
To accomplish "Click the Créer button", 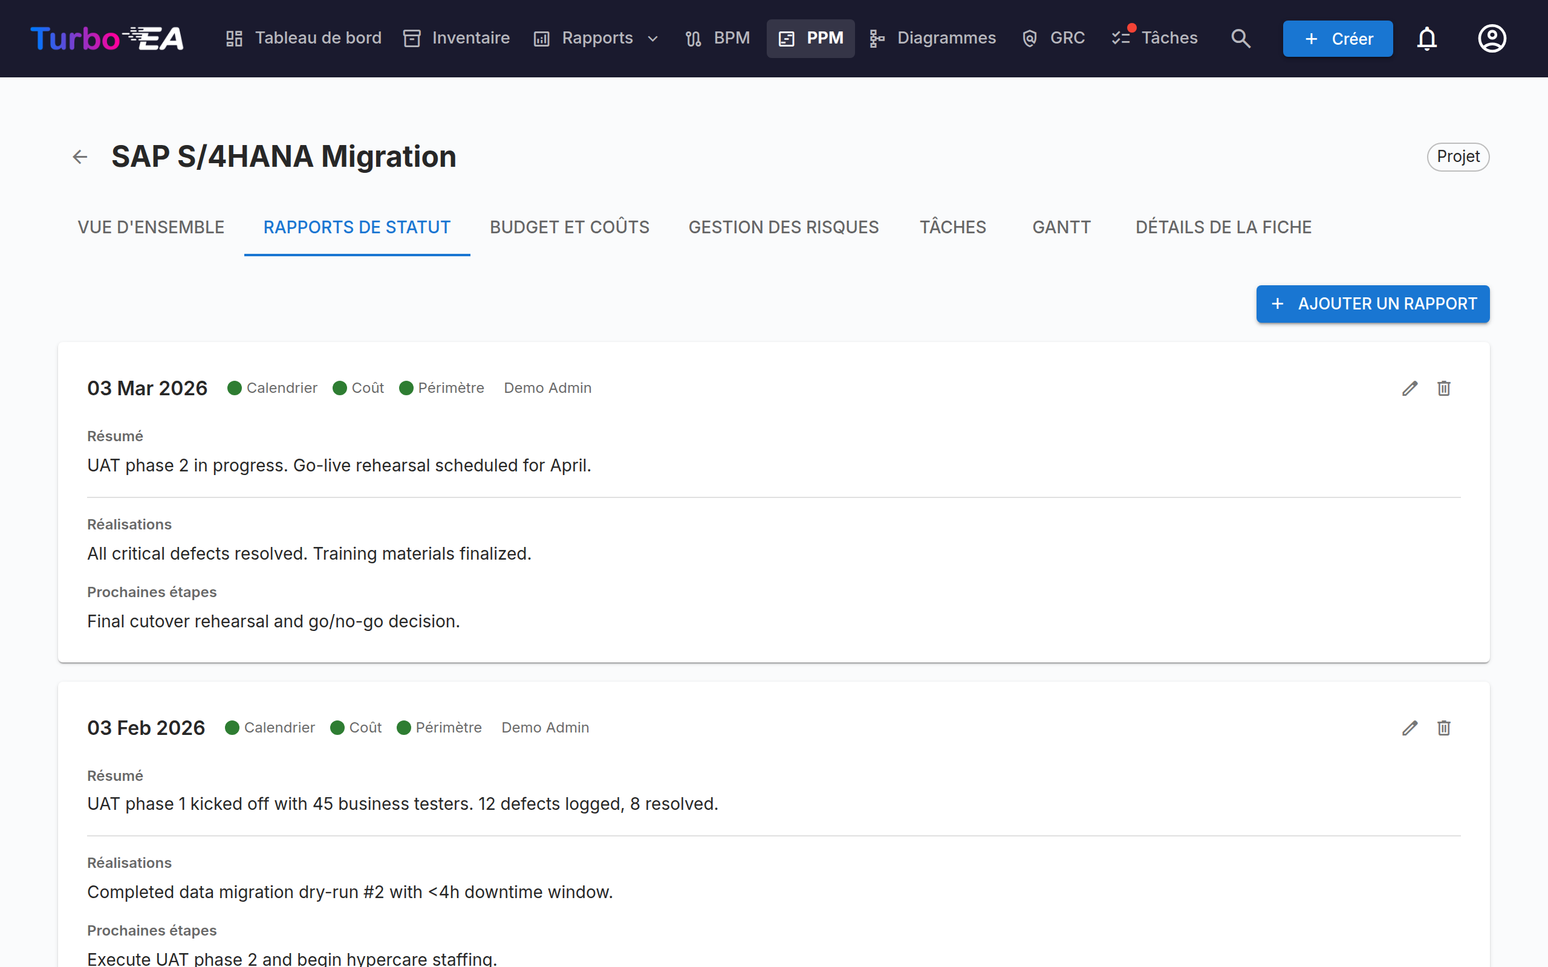I will (1338, 38).
